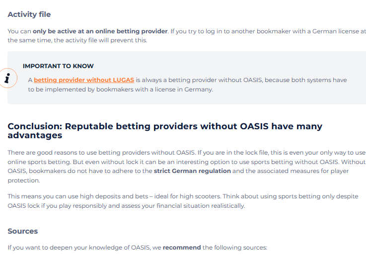
Task: Click the info icon in the circle
Action: click(8, 78)
